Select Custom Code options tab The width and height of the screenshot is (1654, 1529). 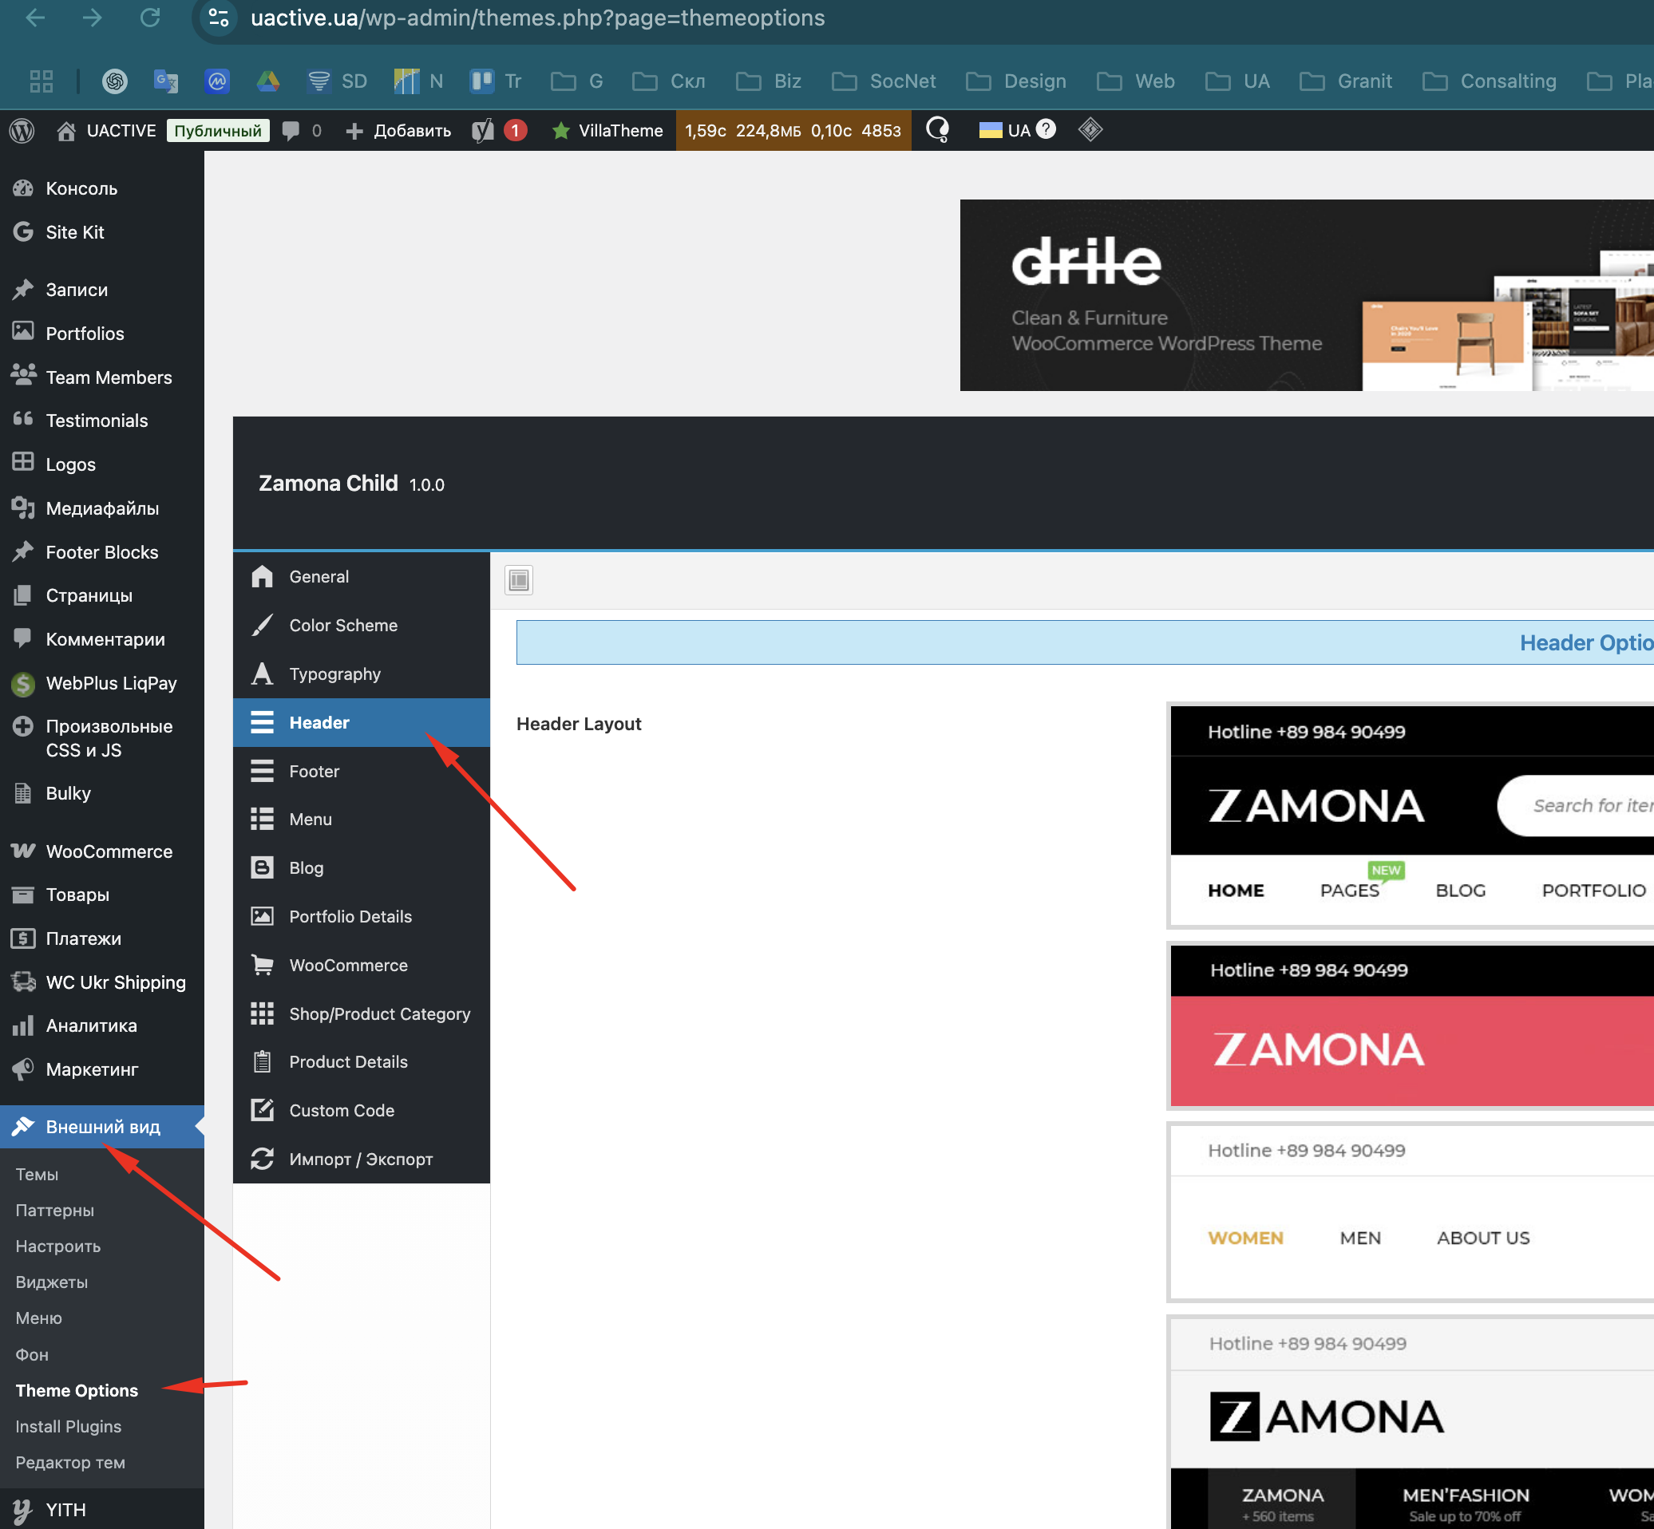(362, 1110)
